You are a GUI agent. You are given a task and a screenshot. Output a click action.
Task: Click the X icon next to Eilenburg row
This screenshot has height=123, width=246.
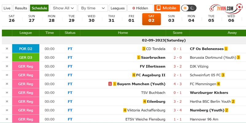click(x=7, y=101)
